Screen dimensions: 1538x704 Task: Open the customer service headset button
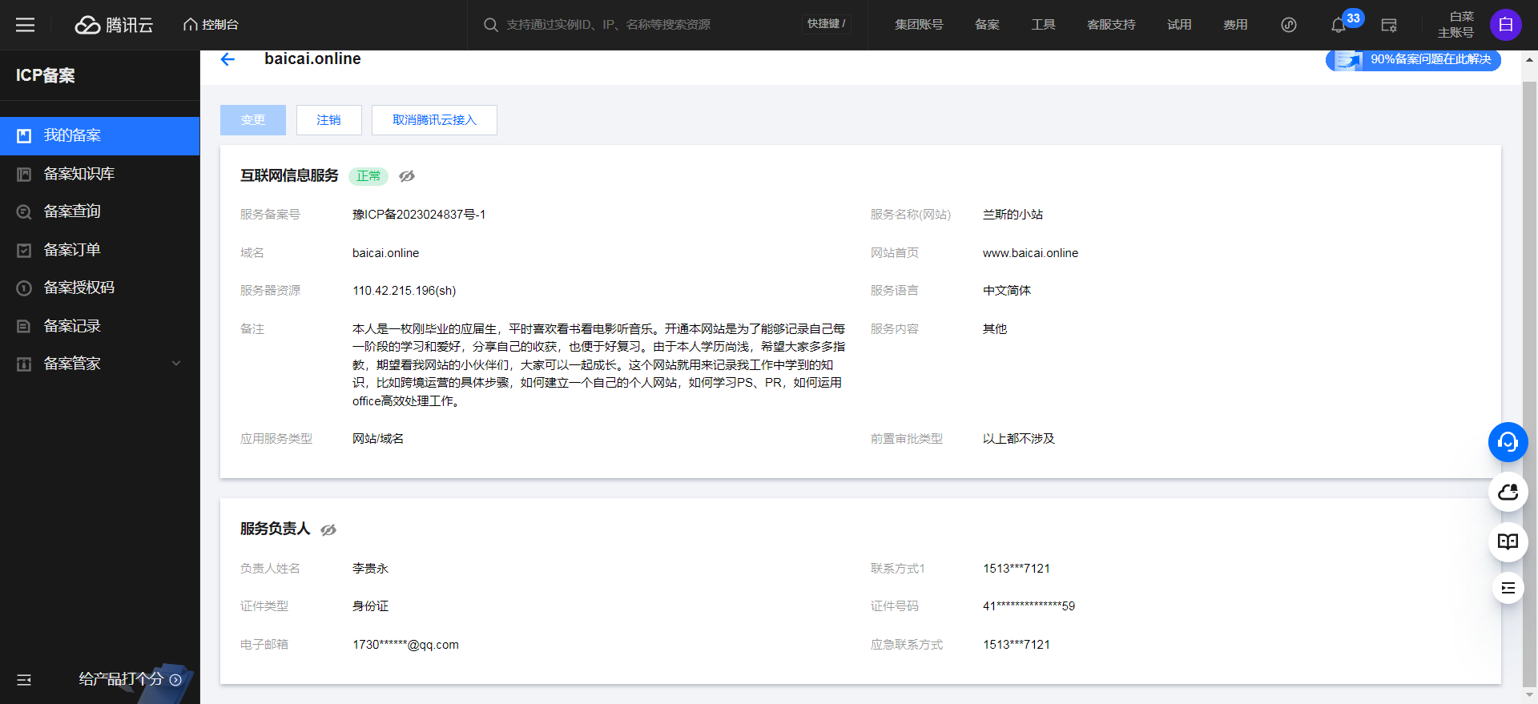point(1508,442)
